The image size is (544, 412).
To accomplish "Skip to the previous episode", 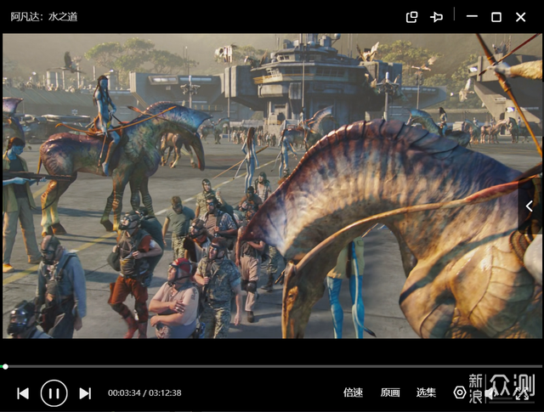I will [x=23, y=393].
